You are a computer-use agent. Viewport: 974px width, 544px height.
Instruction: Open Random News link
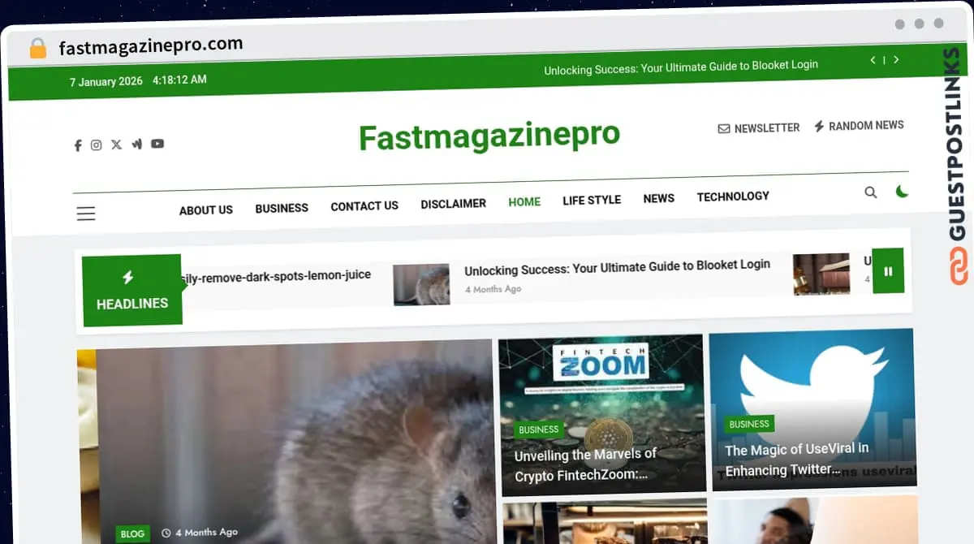click(x=859, y=126)
